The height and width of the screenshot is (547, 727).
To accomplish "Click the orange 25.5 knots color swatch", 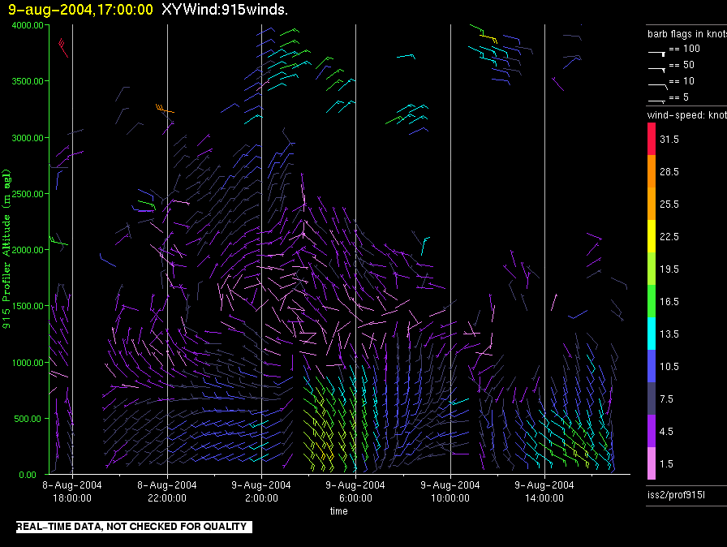I will click(652, 204).
